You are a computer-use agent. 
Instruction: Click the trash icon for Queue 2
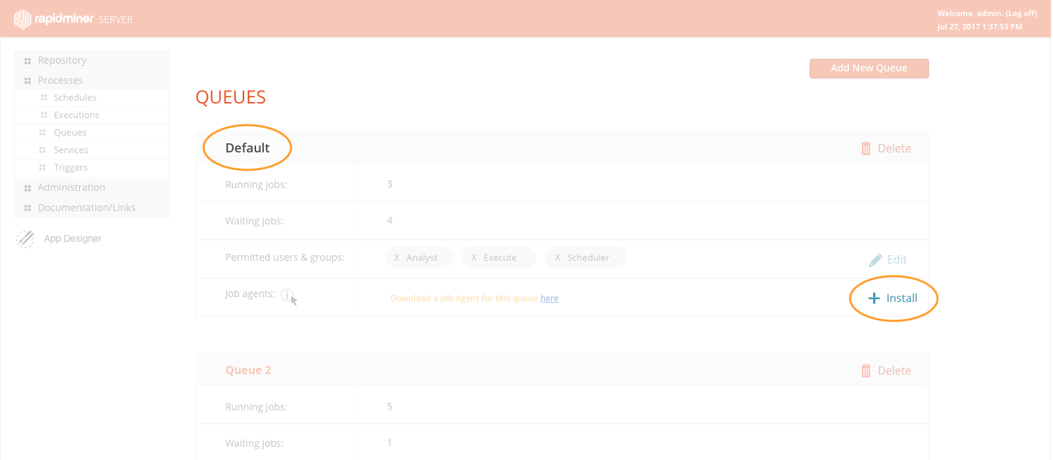point(865,371)
